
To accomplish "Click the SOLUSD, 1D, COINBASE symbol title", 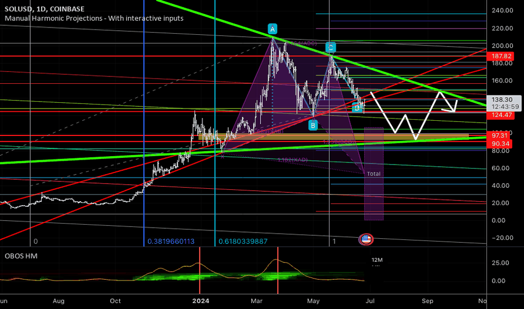I will (x=44, y=9).
